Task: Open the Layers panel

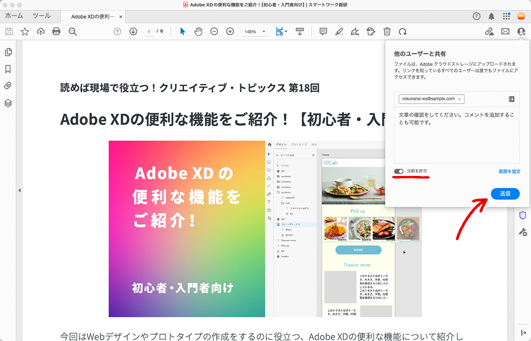Action: click(x=8, y=103)
